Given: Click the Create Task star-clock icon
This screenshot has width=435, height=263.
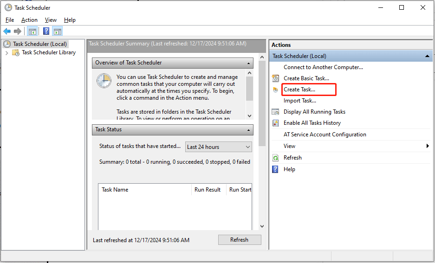Looking at the screenshot, I should click(x=275, y=90).
